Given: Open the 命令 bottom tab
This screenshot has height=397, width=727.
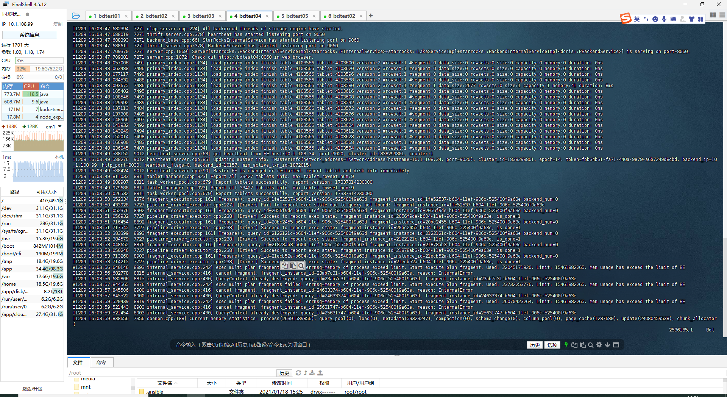Looking at the screenshot, I should [101, 363].
